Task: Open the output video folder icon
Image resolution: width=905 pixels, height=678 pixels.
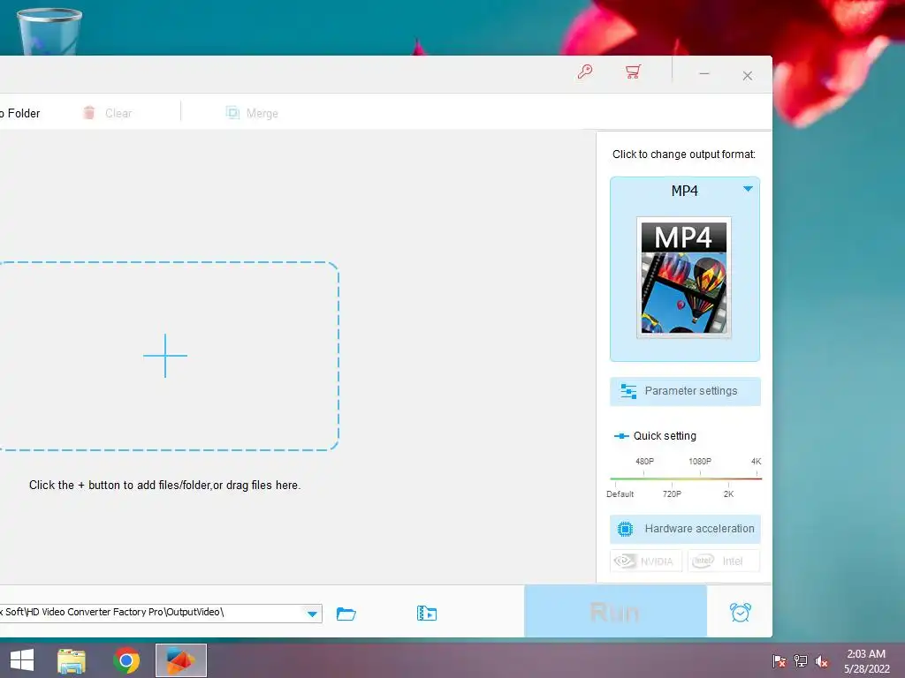Action: coord(427,614)
